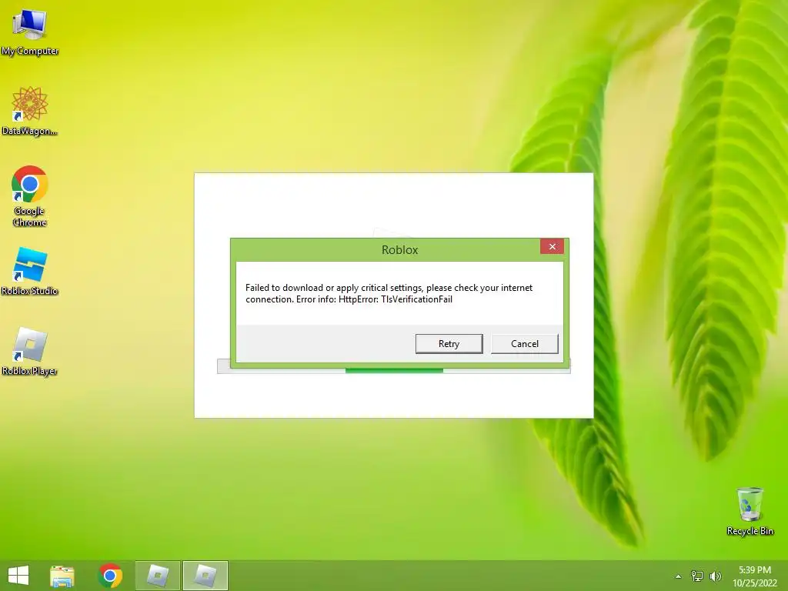This screenshot has width=788, height=591.
Task: Open File Explorer from the taskbar
Action: pyautogui.click(x=62, y=576)
